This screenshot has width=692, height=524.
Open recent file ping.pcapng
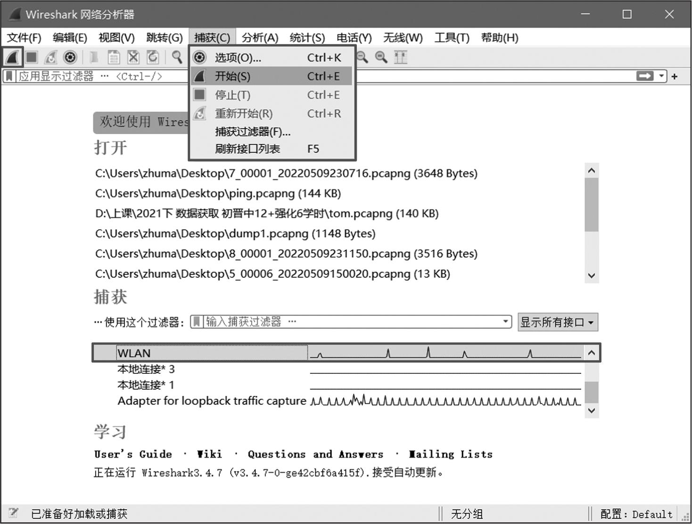pos(218,193)
